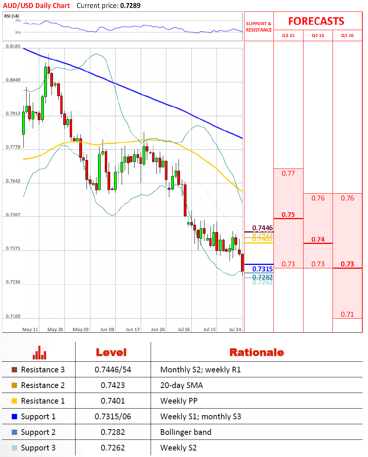Click the 0.71 value in Q1 16 column
Screen dimensions: 368x457
pos(347,314)
